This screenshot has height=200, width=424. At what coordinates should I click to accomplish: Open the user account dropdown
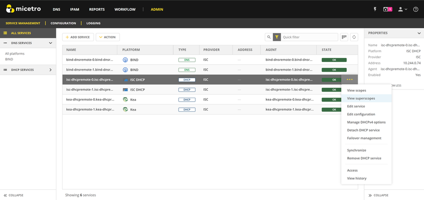point(402,9)
